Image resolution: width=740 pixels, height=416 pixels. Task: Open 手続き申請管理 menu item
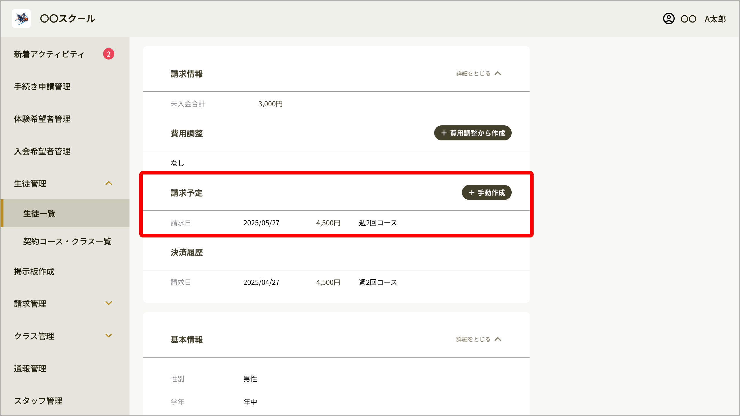pyautogui.click(x=42, y=86)
